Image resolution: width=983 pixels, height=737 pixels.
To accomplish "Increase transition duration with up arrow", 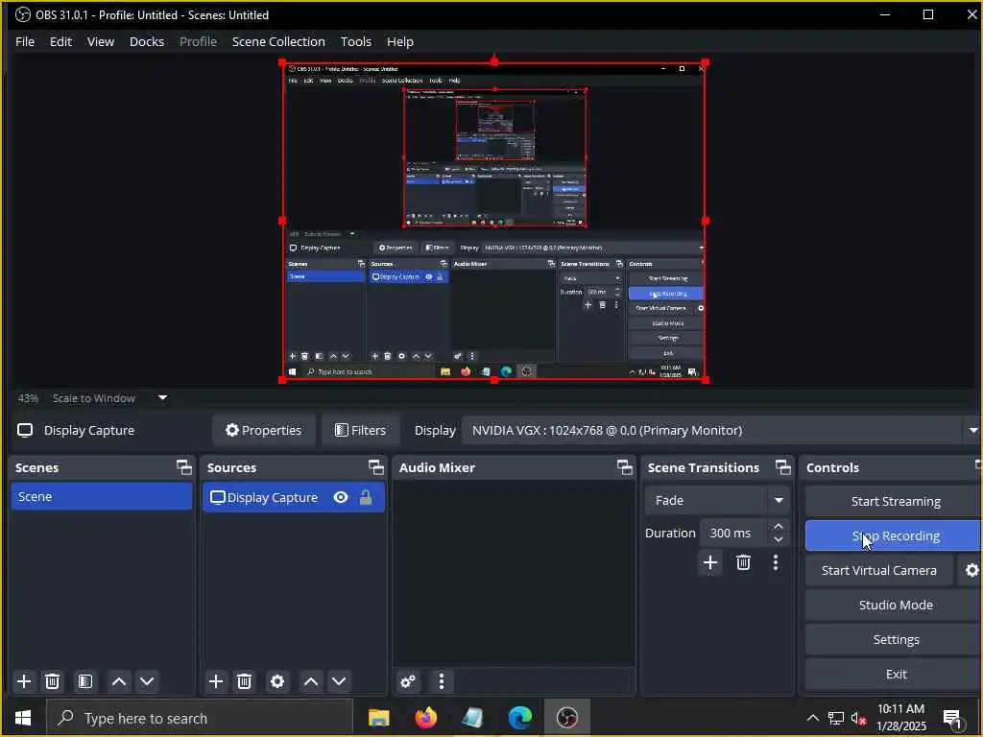I will (778, 526).
